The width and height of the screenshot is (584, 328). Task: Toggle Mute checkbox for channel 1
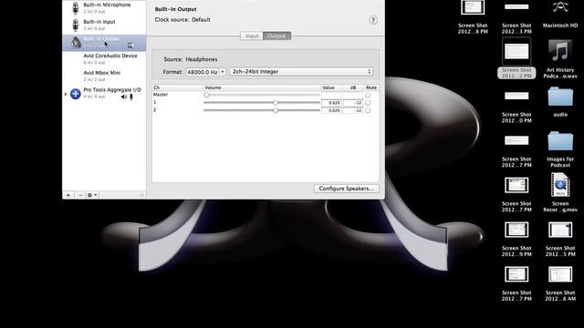point(368,103)
